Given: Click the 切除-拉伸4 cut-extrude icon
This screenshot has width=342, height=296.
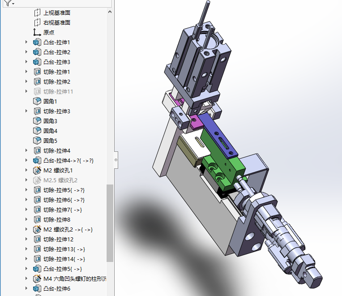Looking at the screenshot, I should tap(37, 150).
